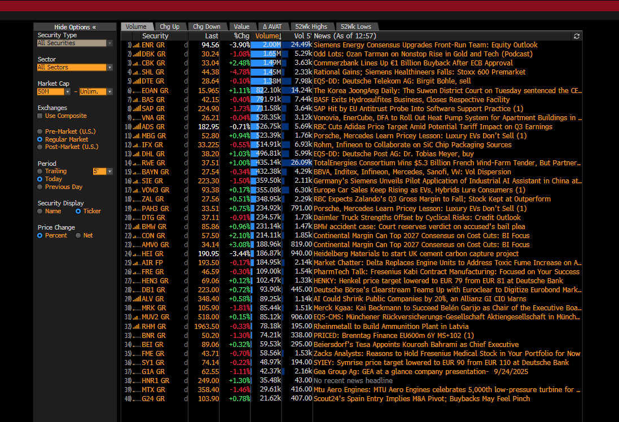Click the refresh icon in News header
The height and width of the screenshot is (422, 619).
pyautogui.click(x=576, y=36)
